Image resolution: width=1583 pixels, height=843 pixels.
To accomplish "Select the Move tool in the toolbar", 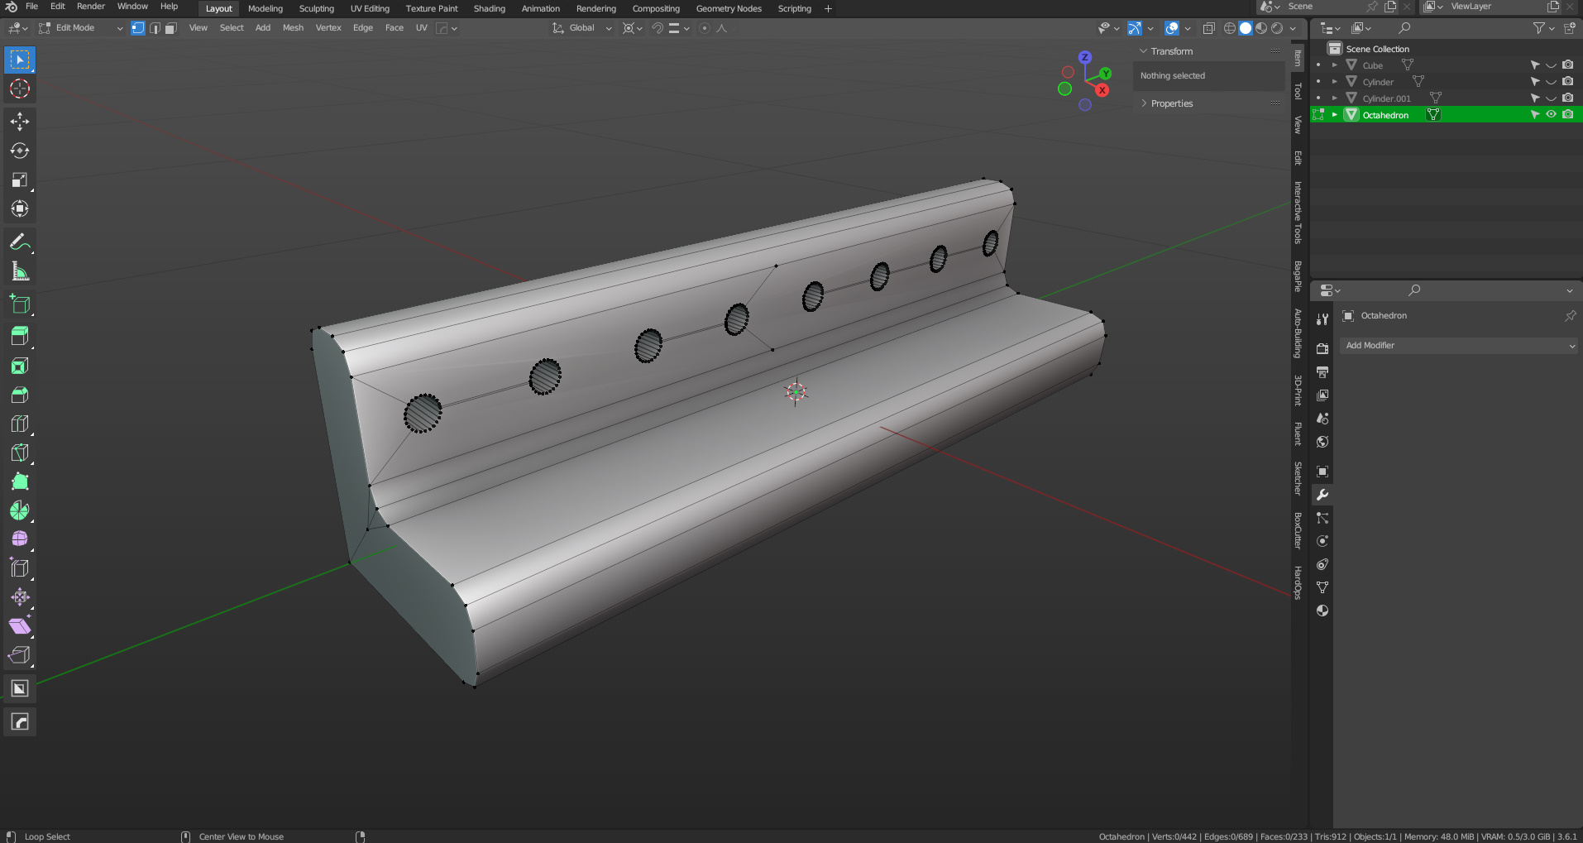I will [20, 122].
